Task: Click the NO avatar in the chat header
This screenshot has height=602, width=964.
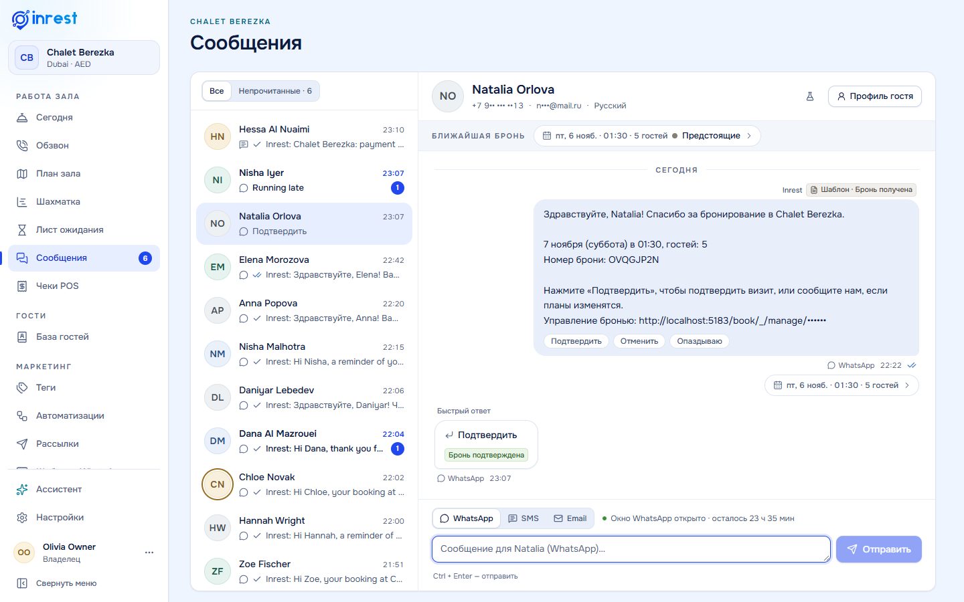Action: tap(448, 96)
